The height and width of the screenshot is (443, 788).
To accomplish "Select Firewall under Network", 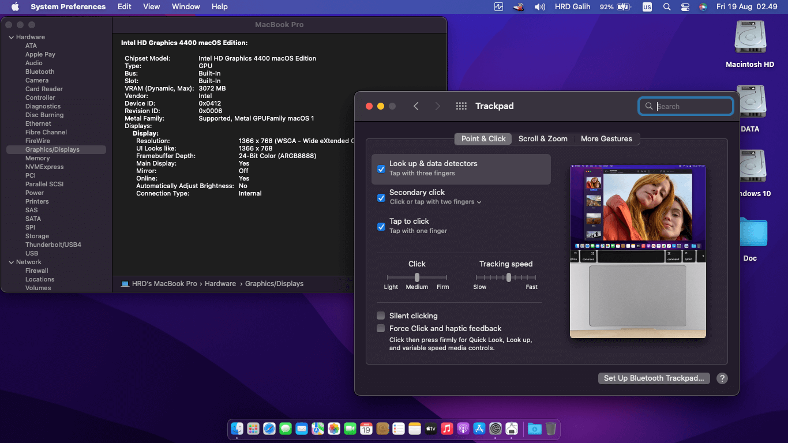I will pyautogui.click(x=37, y=271).
